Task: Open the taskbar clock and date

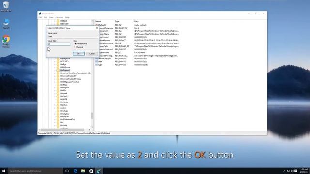Action: click(304, 171)
